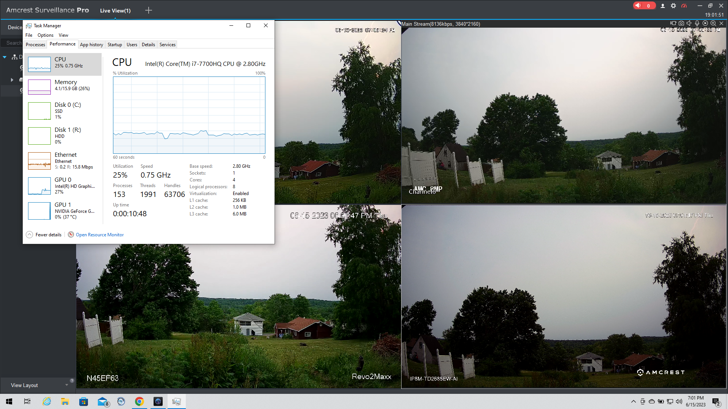Open Mail app from taskbar
The width and height of the screenshot is (728, 409).
(102, 401)
